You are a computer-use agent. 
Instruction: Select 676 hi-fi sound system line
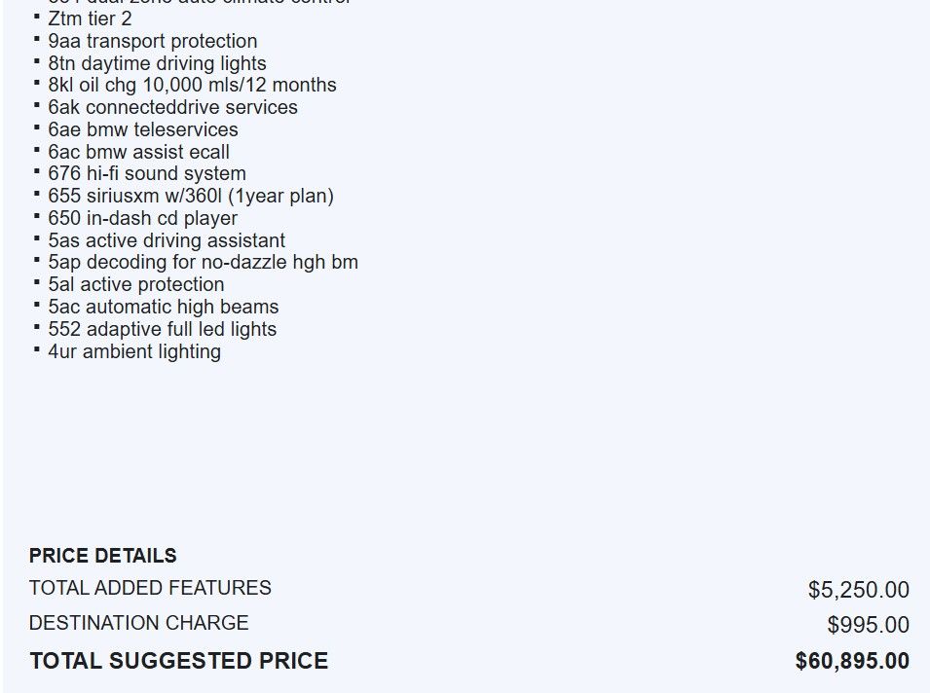[147, 173]
